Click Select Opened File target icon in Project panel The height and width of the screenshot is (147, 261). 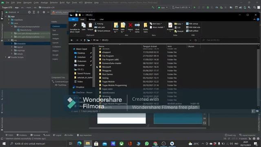pyautogui.click(x=29, y=12)
